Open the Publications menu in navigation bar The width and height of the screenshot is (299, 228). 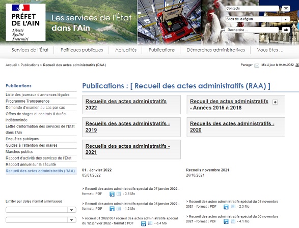click(161, 50)
